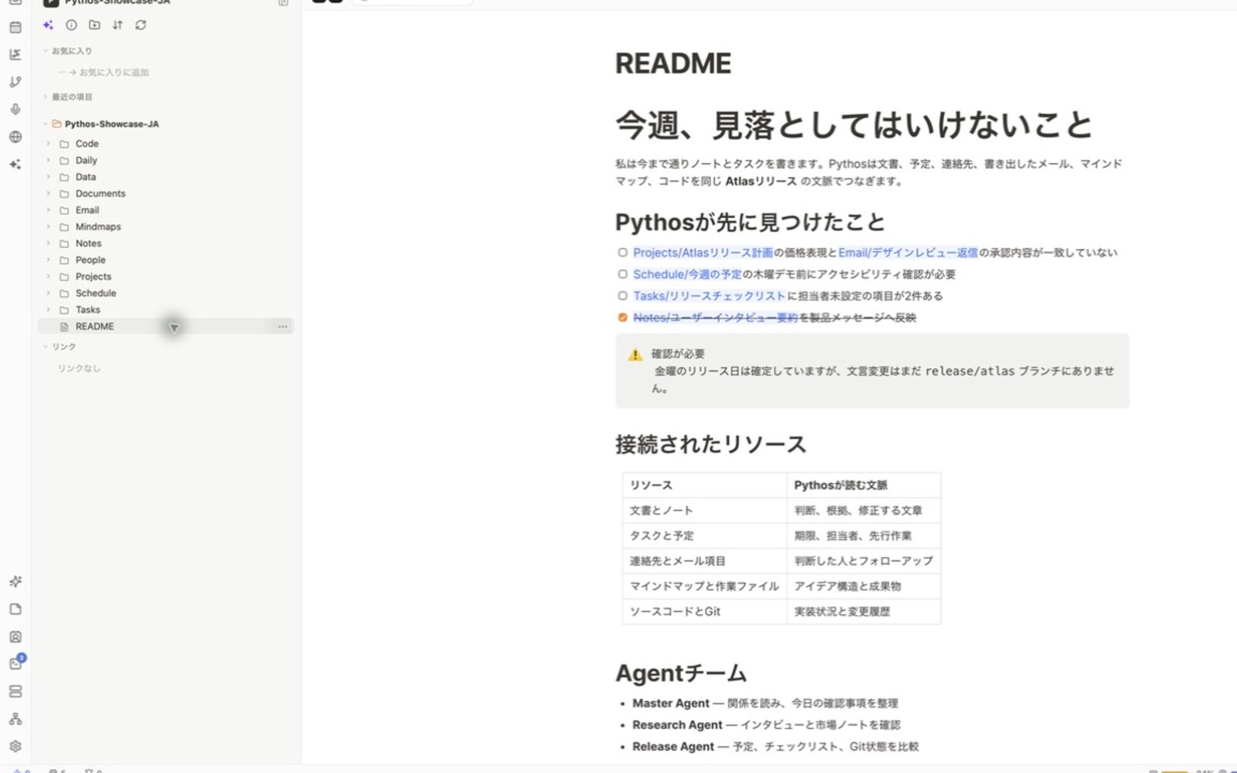
Task: Check the Projects/Atlasリリース計画 task checkbox
Action: (622, 253)
